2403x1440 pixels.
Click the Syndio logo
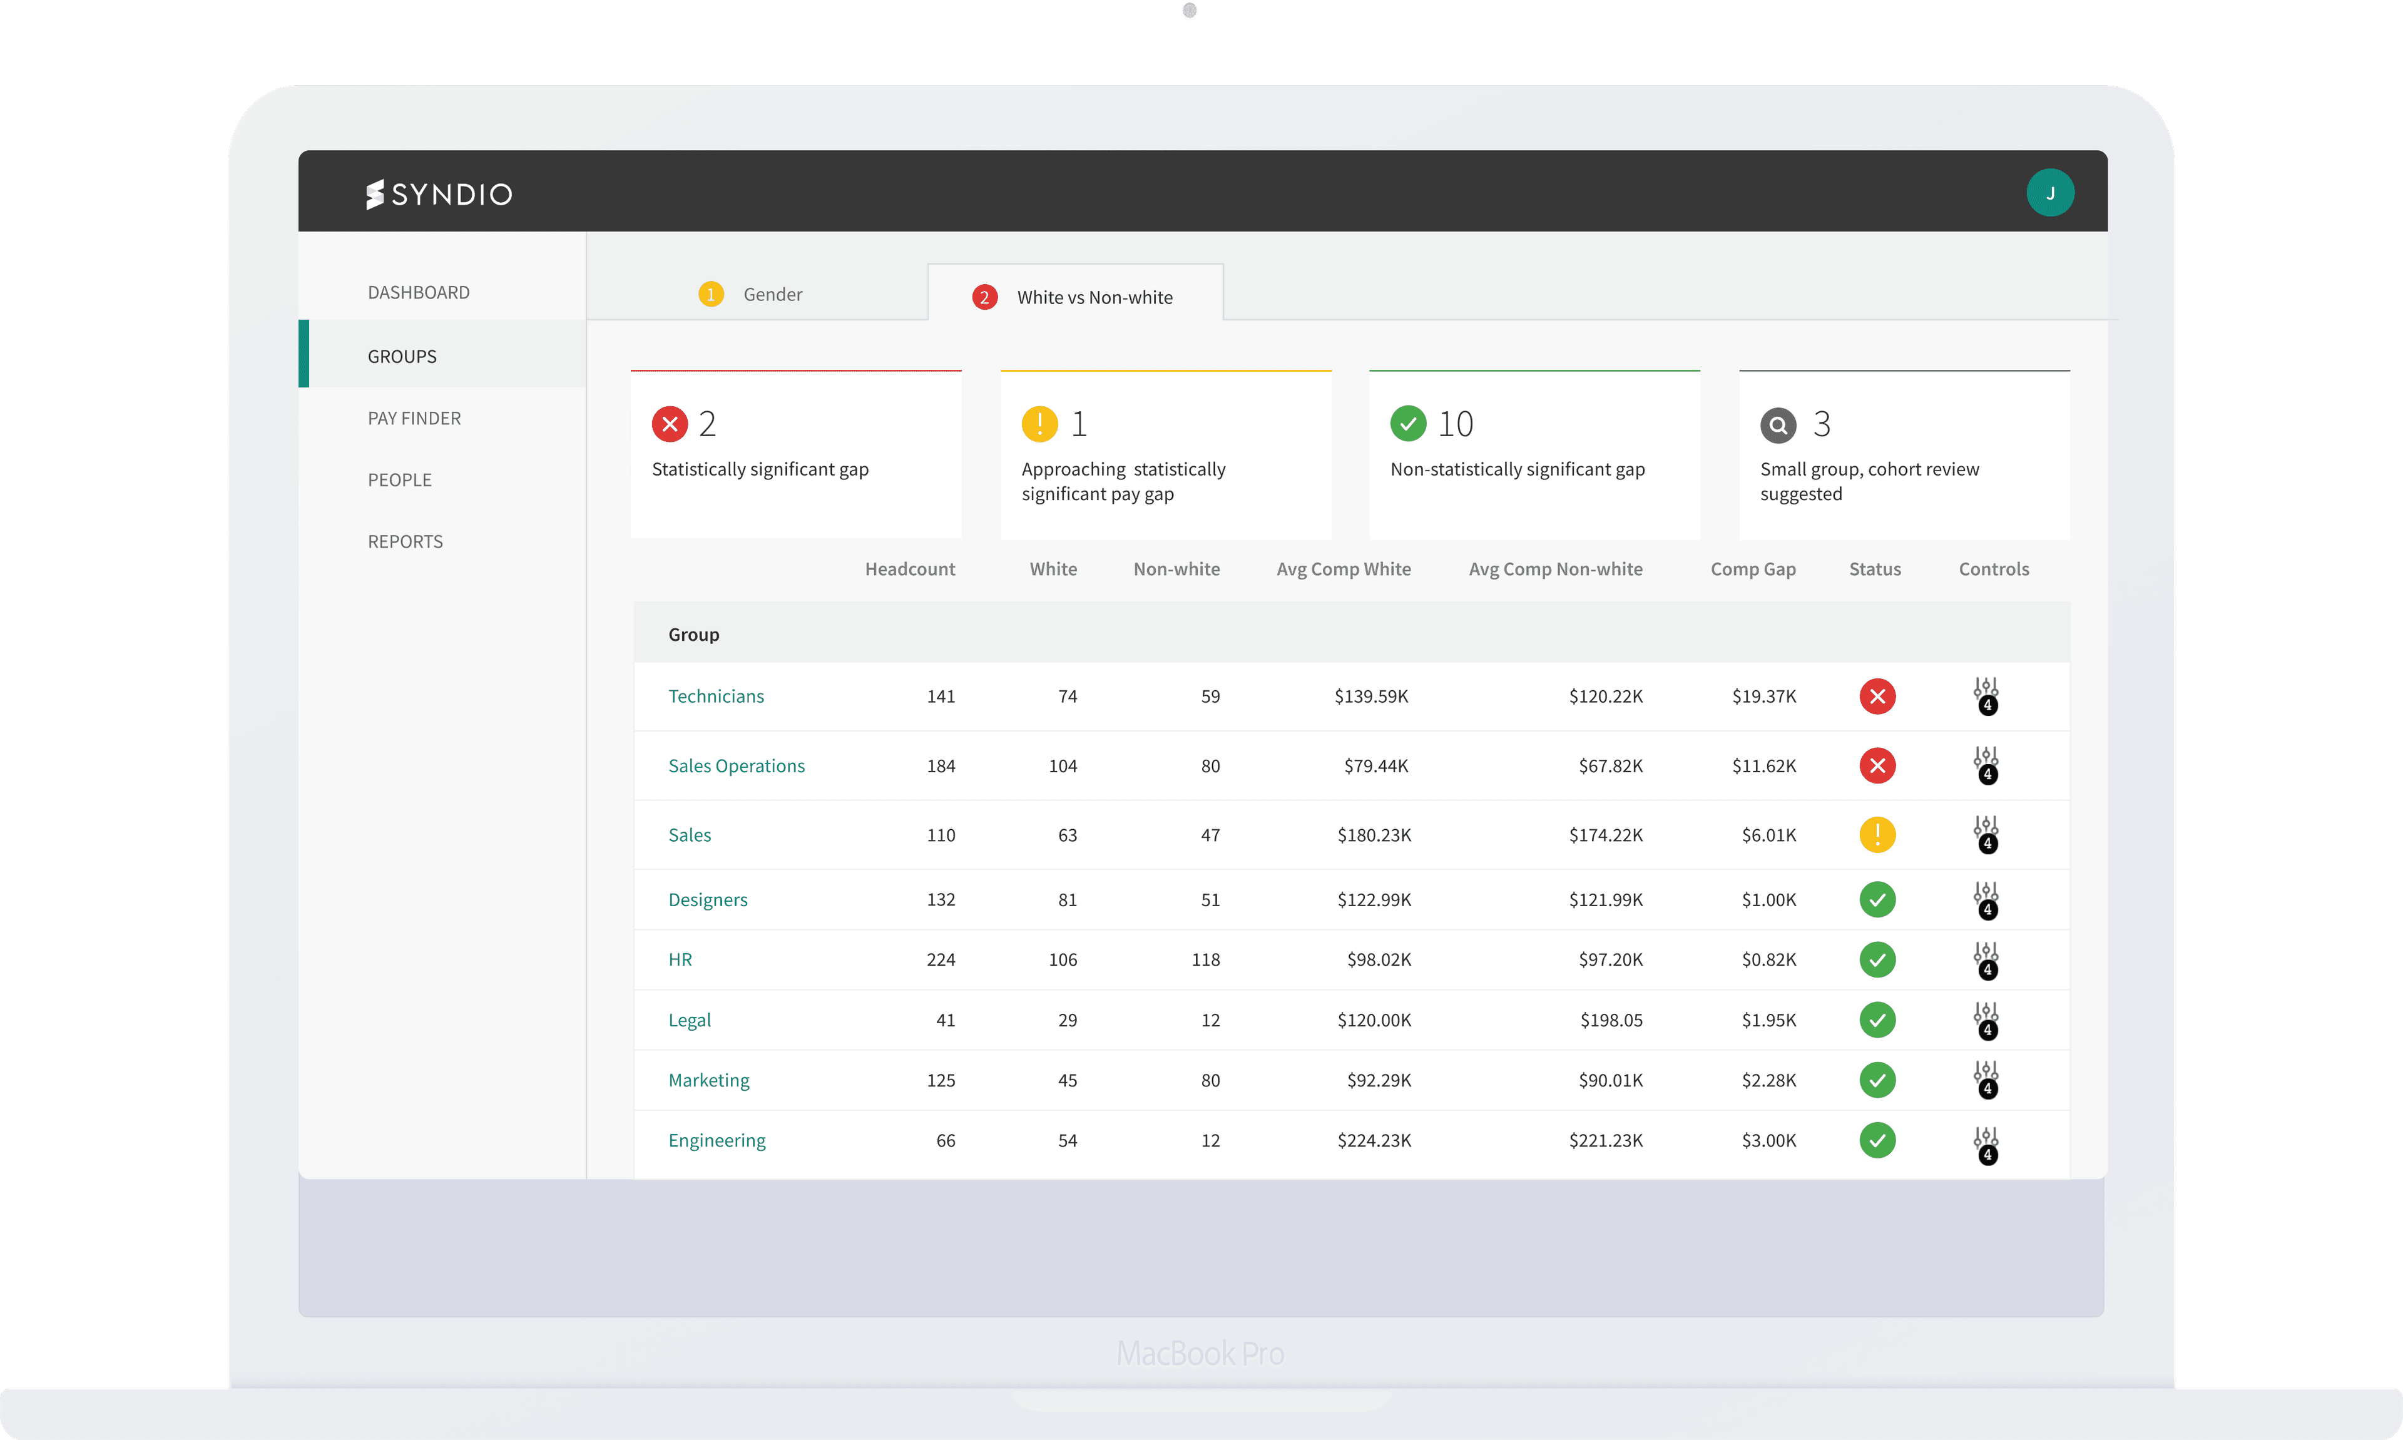coord(439,194)
